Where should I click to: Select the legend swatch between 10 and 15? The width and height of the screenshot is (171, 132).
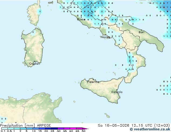pyautogui.click(x=36, y=128)
